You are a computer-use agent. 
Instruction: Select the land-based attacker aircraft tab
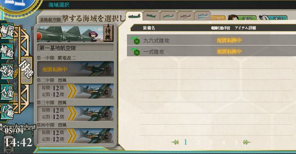(134, 16)
